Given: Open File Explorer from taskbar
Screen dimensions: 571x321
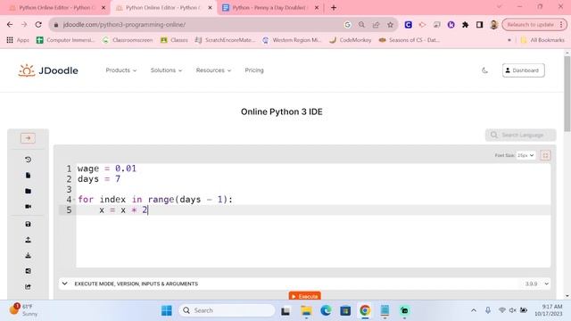Looking at the screenshot, I should [306, 310].
